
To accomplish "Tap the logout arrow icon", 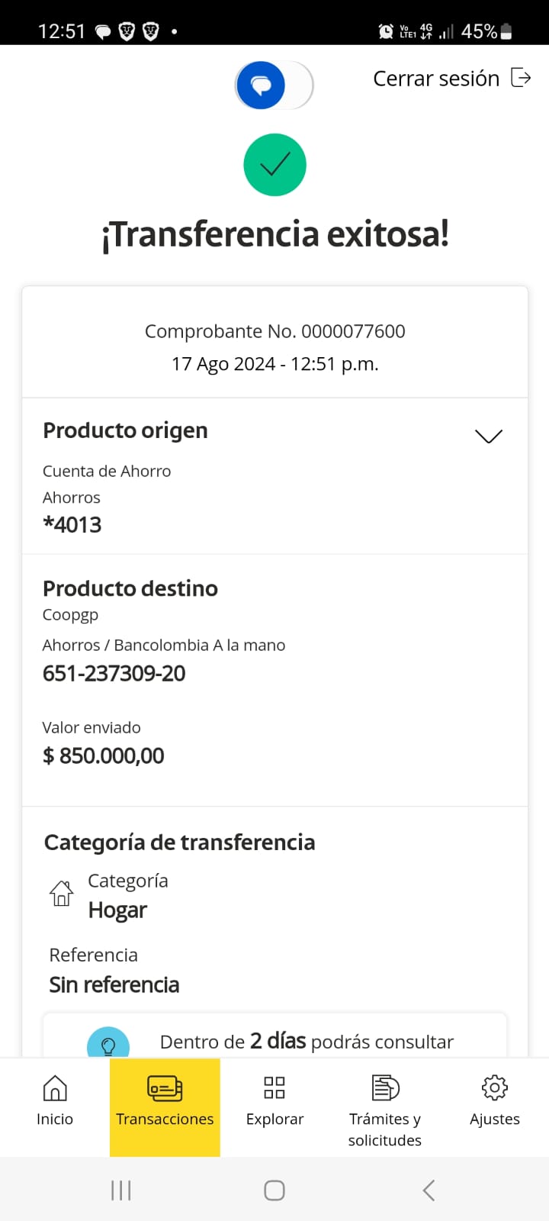I will point(521,78).
